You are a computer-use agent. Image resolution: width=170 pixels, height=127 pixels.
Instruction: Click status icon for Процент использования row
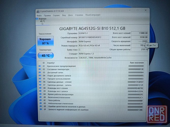click(x=40, y=79)
